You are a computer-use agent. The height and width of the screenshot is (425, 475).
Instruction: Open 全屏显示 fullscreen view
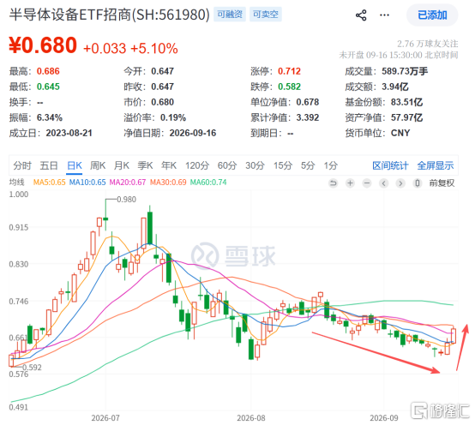436,165
